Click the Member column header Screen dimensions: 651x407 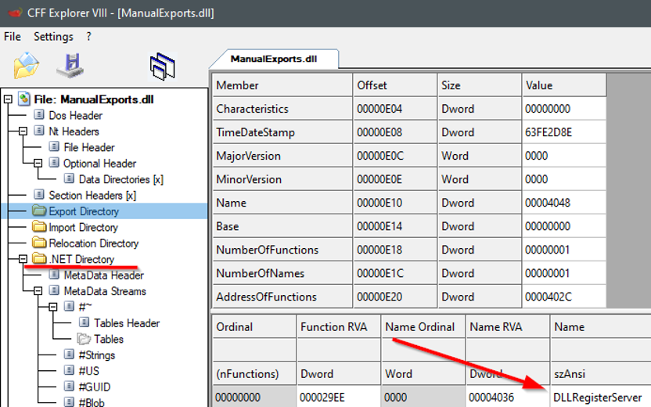tap(282, 85)
